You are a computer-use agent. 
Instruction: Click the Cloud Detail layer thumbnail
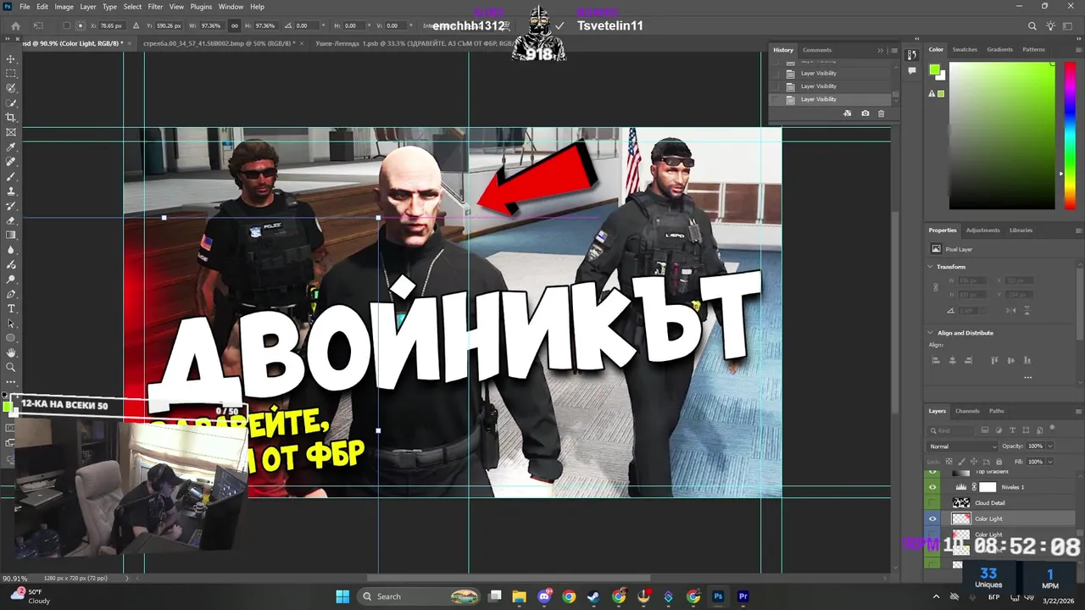click(961, 502)
